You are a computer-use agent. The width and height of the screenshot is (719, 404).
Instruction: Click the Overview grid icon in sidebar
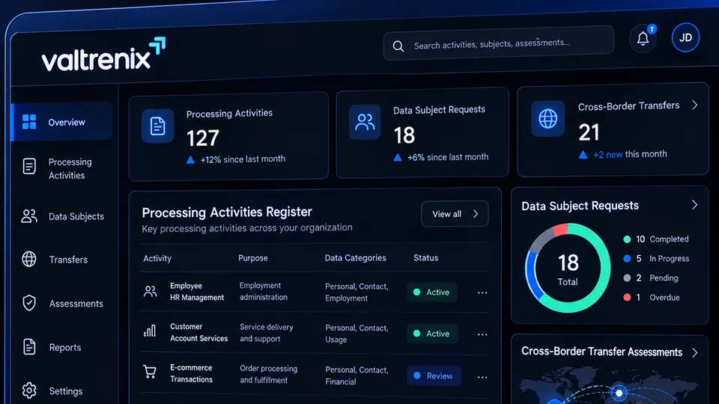tap(29, 122)
